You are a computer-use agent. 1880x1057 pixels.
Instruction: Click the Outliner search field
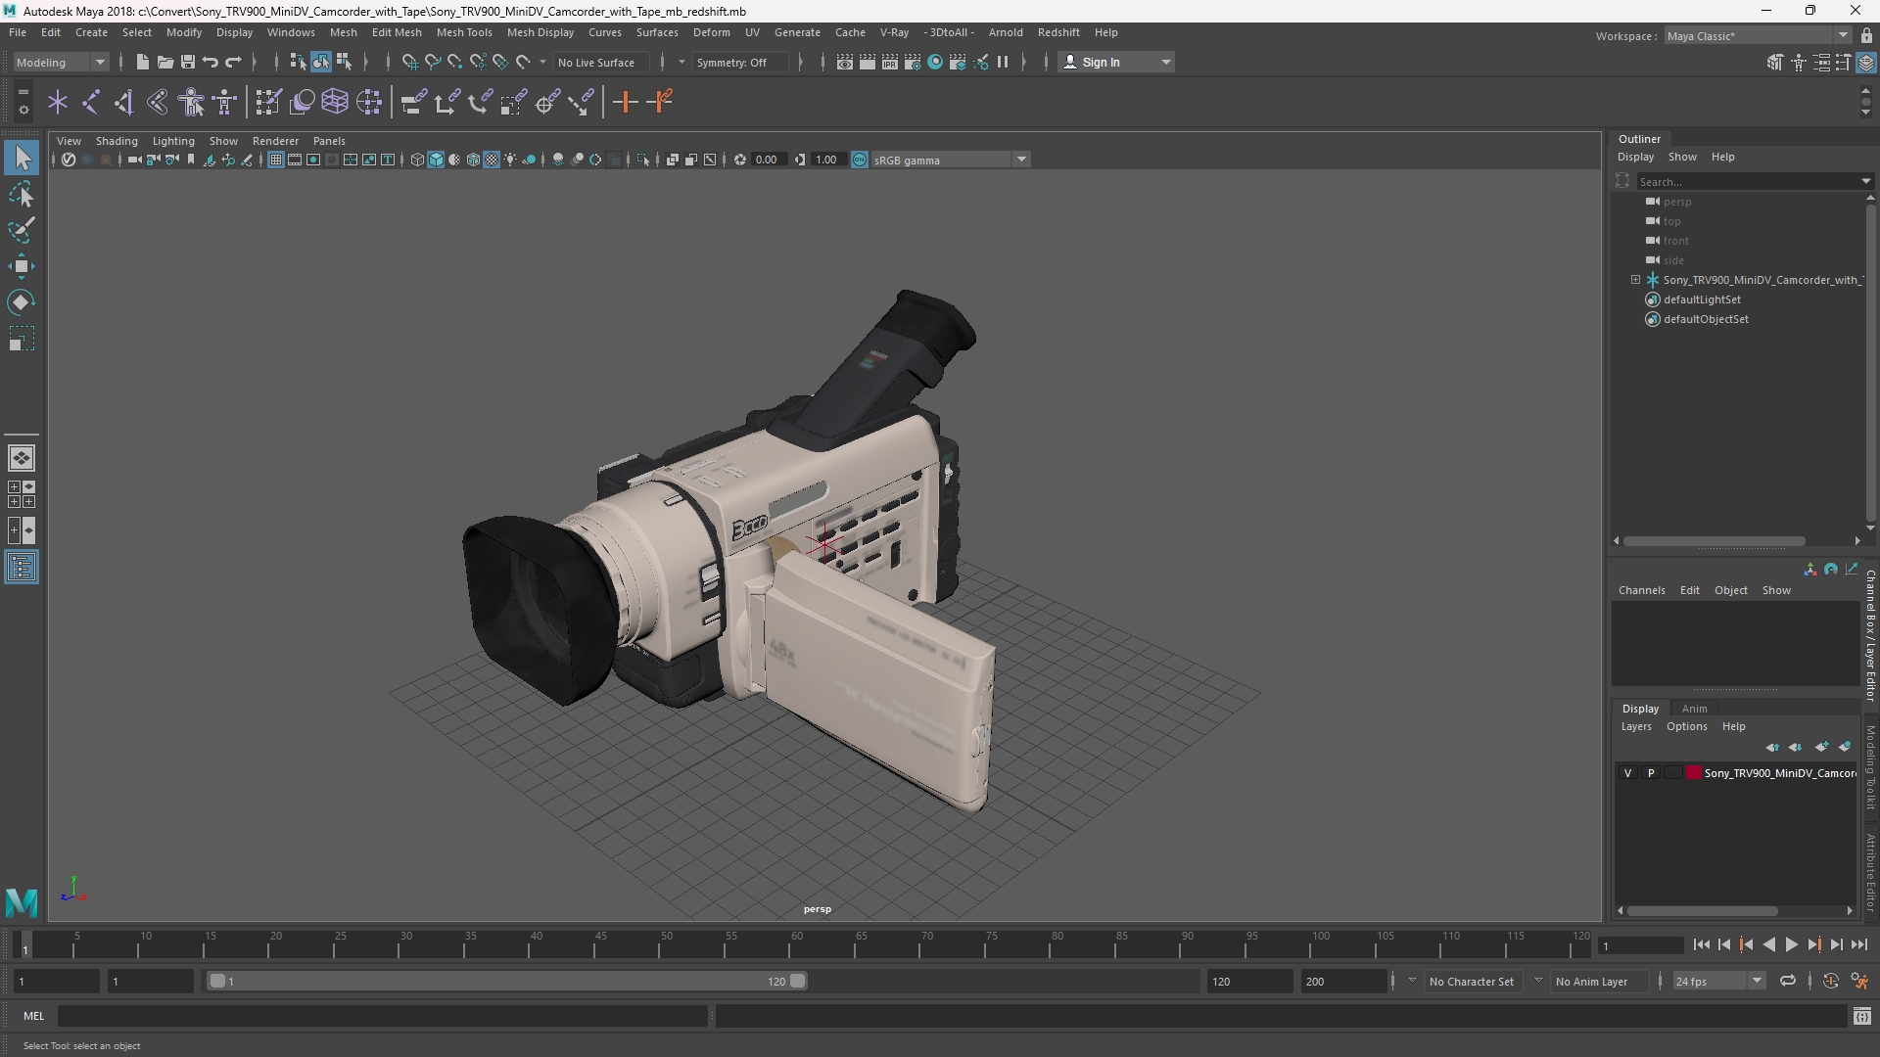pos(1753,181)
